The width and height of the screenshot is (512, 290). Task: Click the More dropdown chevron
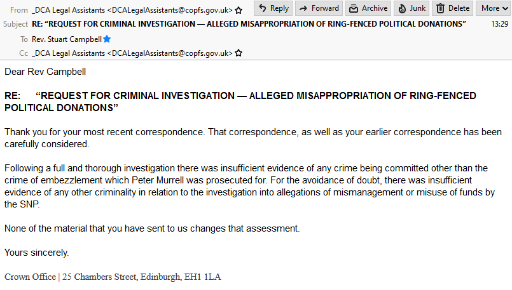(505, 9)
